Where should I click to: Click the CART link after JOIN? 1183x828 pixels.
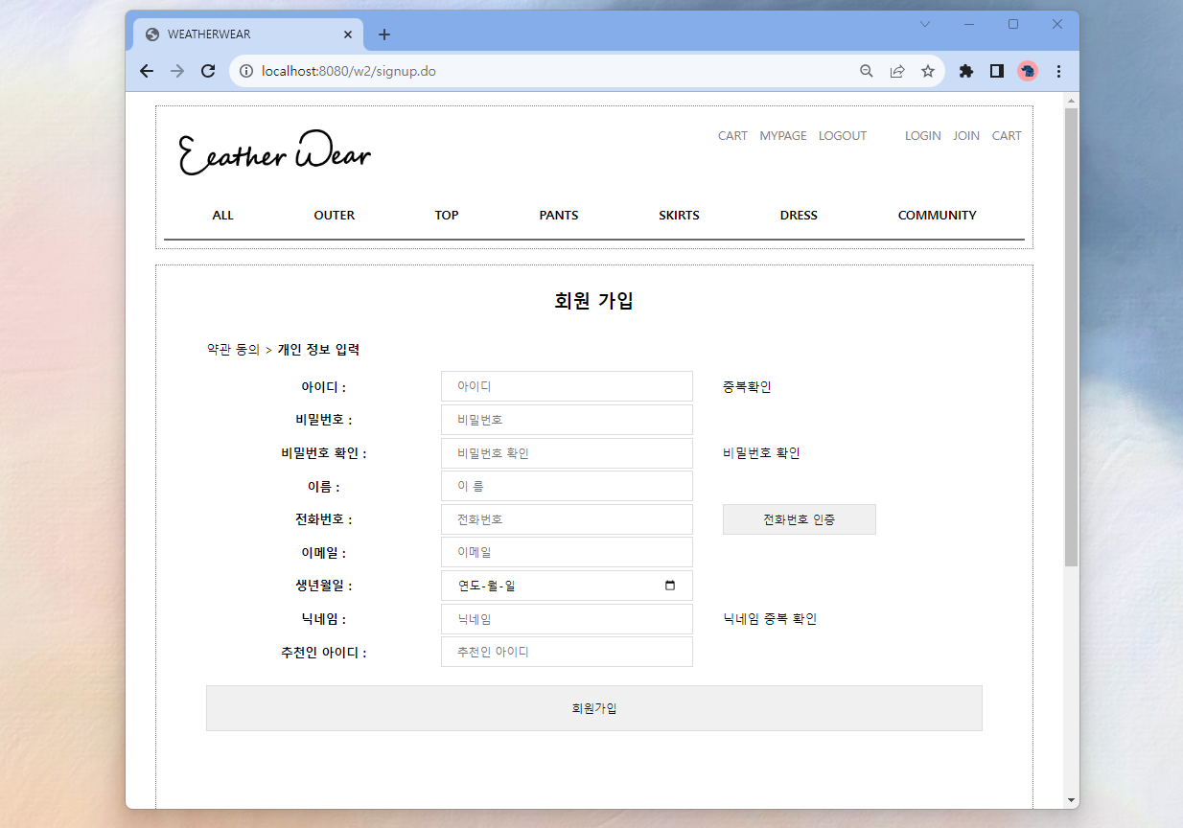[1007, 136]
